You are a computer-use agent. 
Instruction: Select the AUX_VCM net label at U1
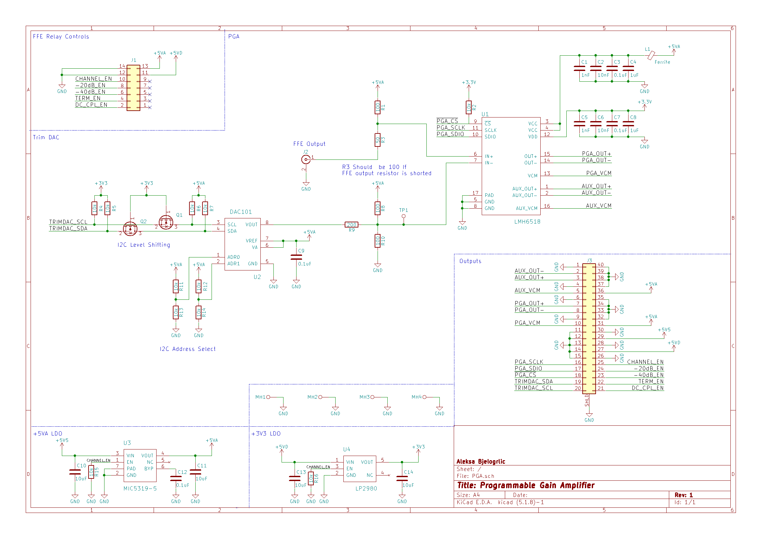pos(598,205)
